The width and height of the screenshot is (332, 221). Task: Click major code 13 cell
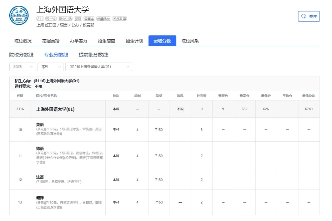click(x=20, y=202)
